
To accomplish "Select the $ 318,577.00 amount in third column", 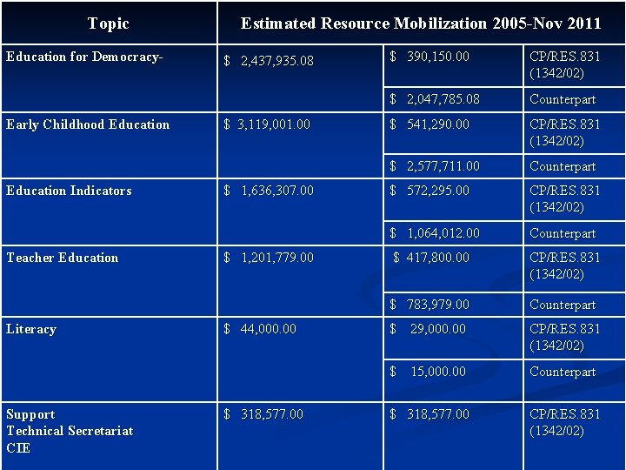I will [x=453, y=436].
